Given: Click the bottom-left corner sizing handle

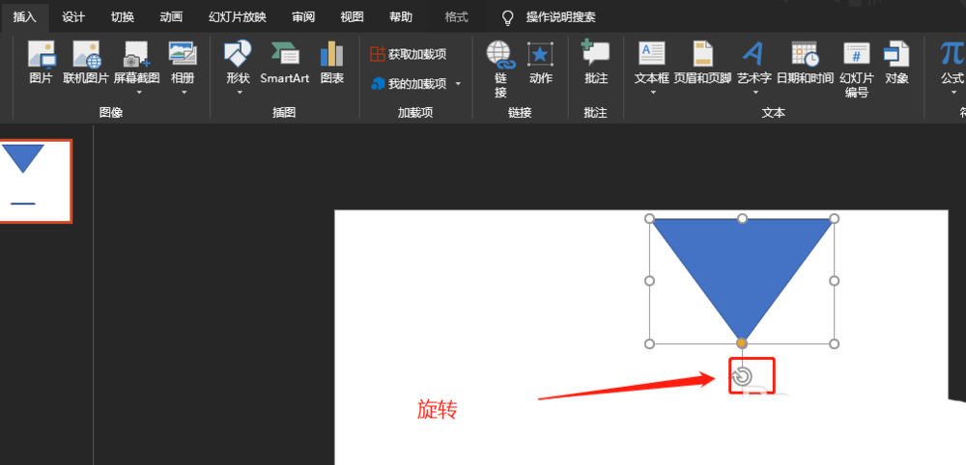Looking at the screenshot, I should [x=649, y=343].
